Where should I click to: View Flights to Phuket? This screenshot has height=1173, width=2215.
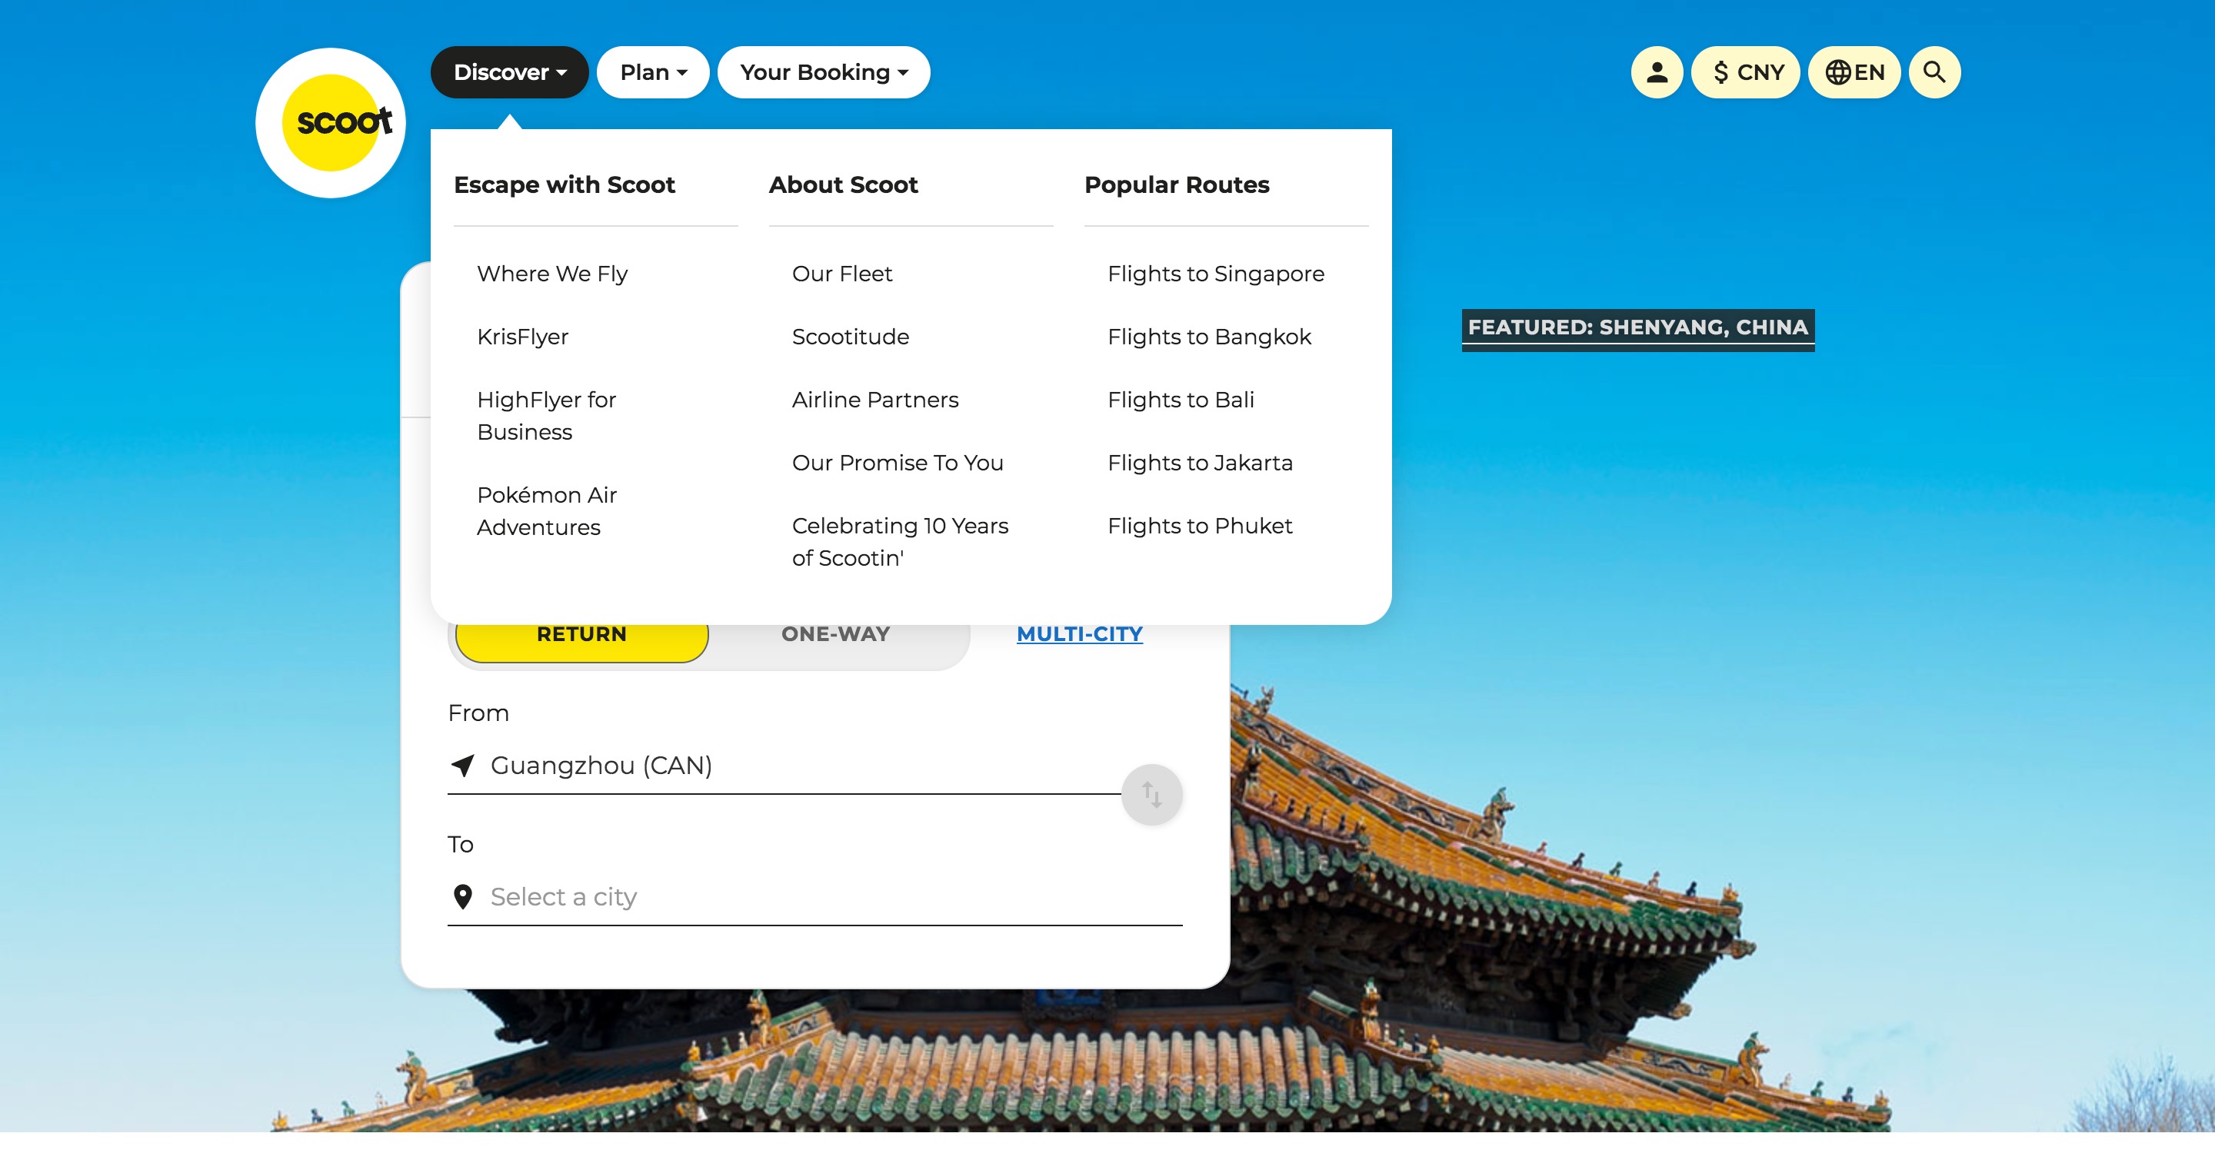[x=1200, y=526]
